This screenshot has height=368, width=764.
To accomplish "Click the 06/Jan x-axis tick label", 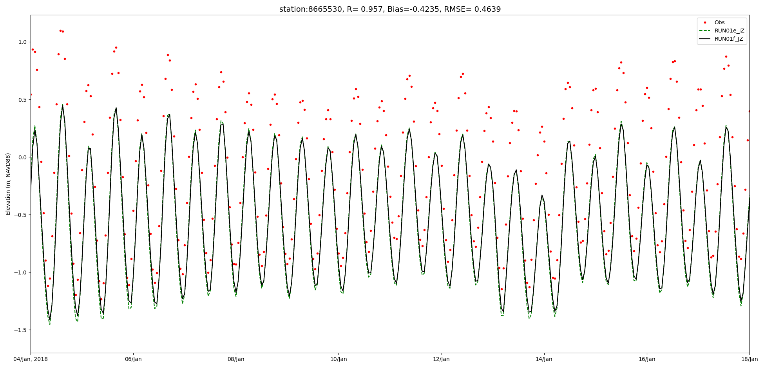I will [133, 359].
